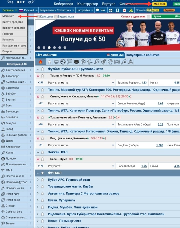
Task: Open statistics for Симон, Жиль match
Action: point(38,96)
